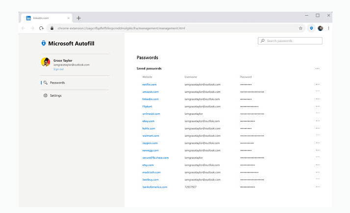Open more options for onlinesbi.com row
The width and height of the screenshot is (350, 213).
pyautogui.click(x=318, y=113)
